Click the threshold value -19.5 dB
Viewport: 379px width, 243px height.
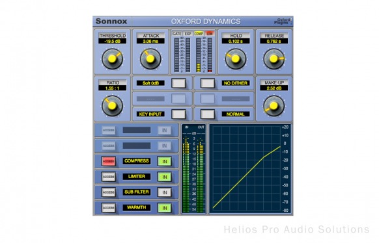point(113,41)
